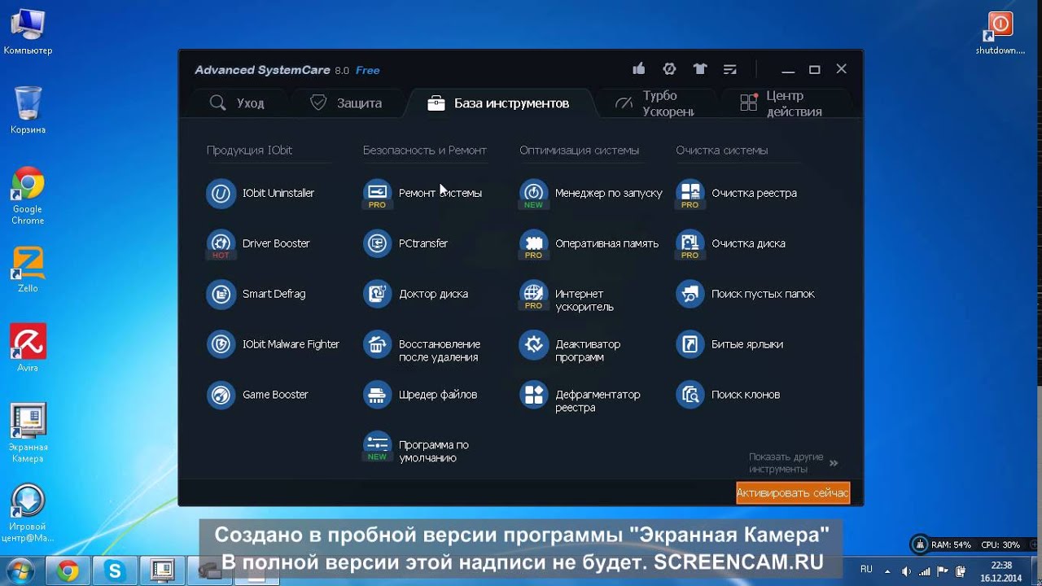Select the Avira desktop shortcut

[x=28, y=348]
